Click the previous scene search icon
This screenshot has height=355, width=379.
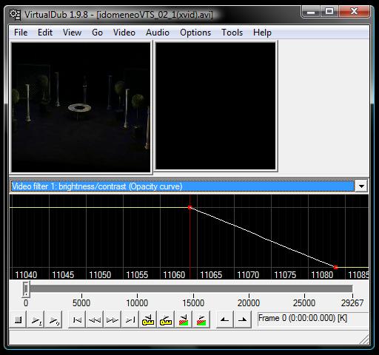click(x=184, y=319)
